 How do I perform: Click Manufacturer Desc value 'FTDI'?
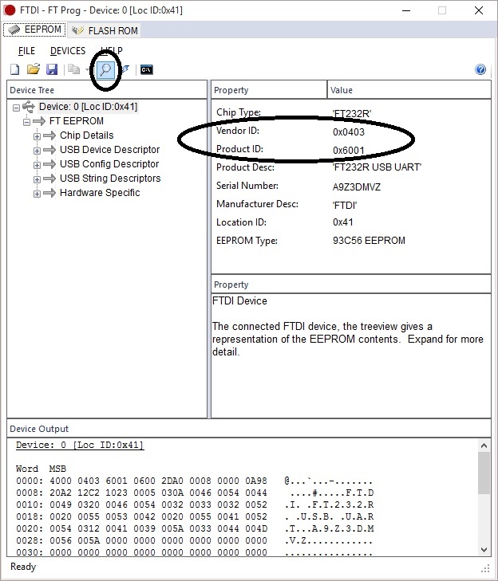point(345,205)
